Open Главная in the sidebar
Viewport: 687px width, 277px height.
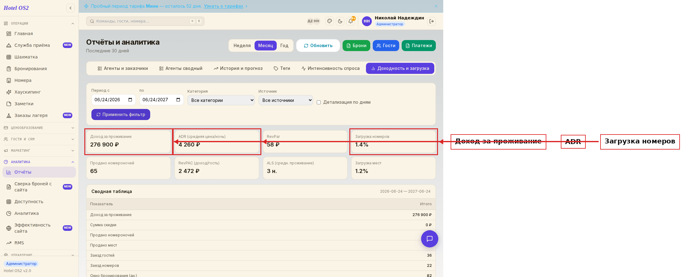coord(39,34)
